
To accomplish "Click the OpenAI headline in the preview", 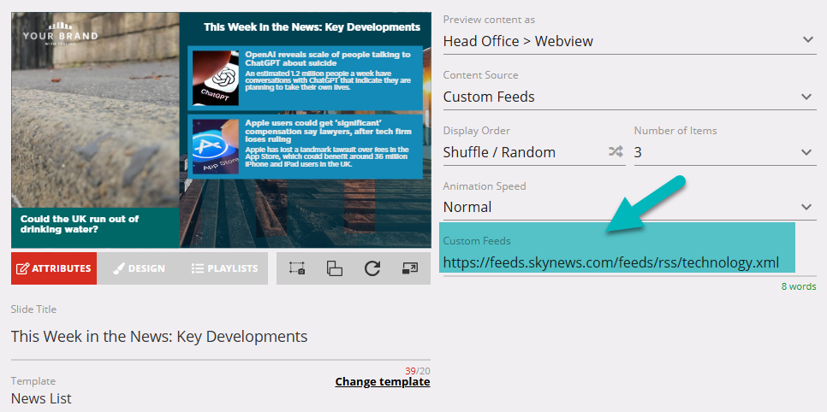I will (328, 58).
